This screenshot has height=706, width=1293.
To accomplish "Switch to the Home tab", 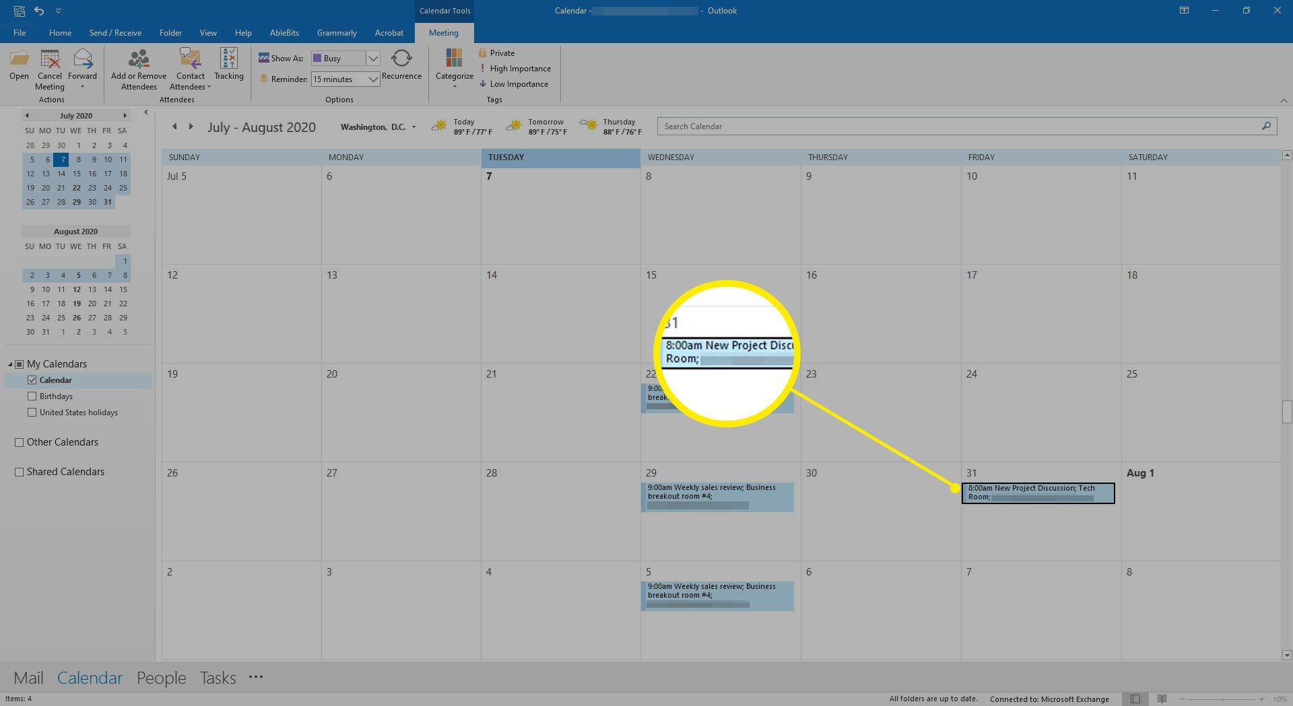I will (60, 32).
